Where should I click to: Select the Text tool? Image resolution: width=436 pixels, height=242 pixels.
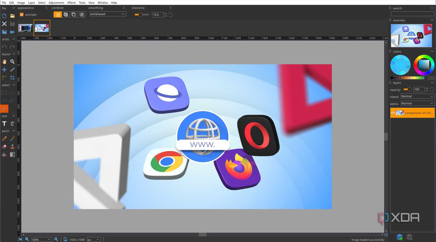pyautogui.click(x=4, y=124)
